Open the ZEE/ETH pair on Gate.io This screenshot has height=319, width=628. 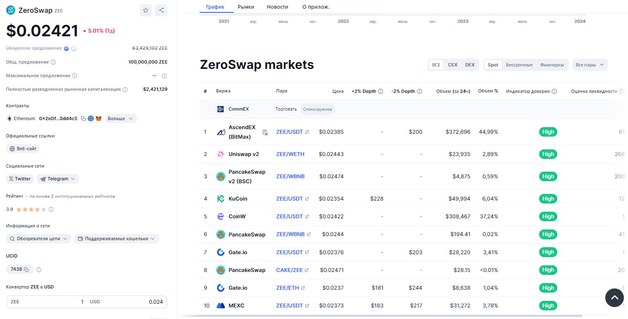[x=290, y=288]
